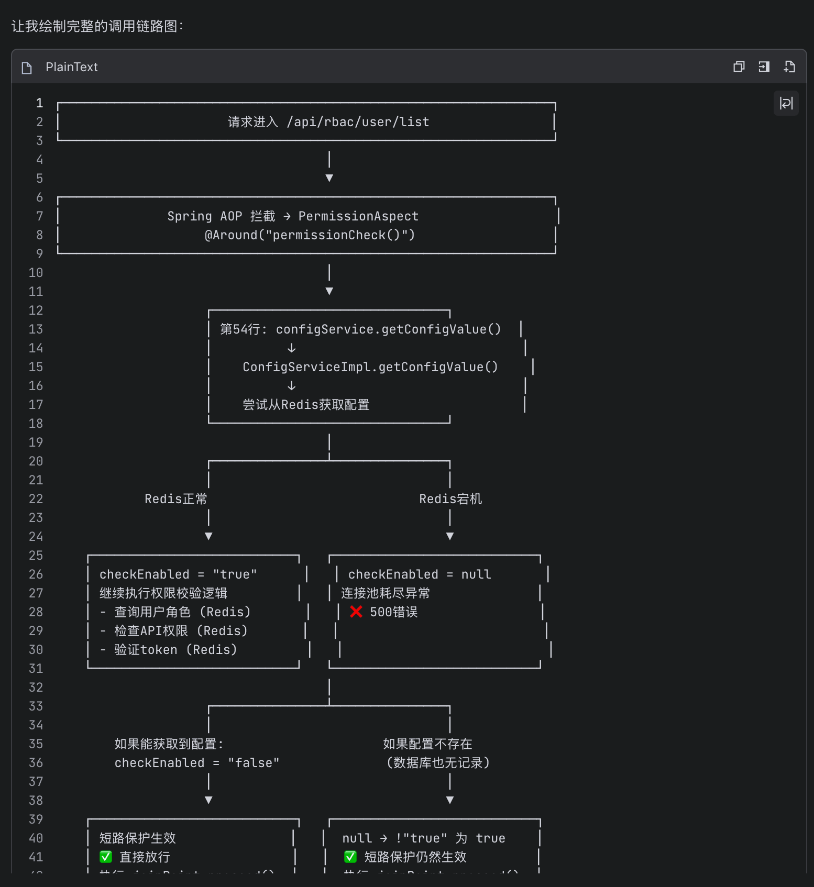This screenshot has height=887, width=814.
Task: Click the @Around("permissionCheck()") annotation text
Action: click(310, 235)
